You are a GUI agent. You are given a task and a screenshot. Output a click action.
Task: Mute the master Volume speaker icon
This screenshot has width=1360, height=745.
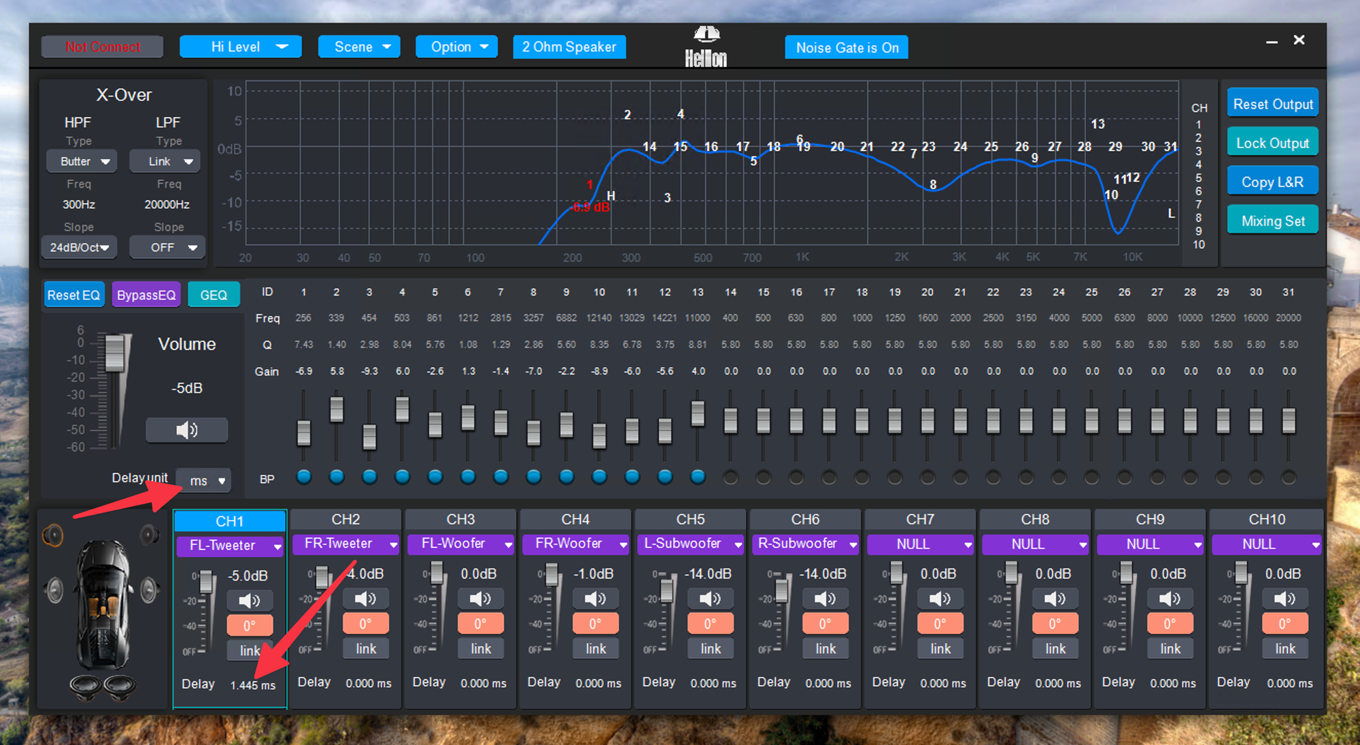186,430
